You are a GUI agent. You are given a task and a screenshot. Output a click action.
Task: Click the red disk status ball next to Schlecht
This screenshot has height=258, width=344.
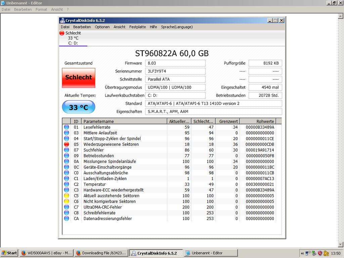point(62,33)
